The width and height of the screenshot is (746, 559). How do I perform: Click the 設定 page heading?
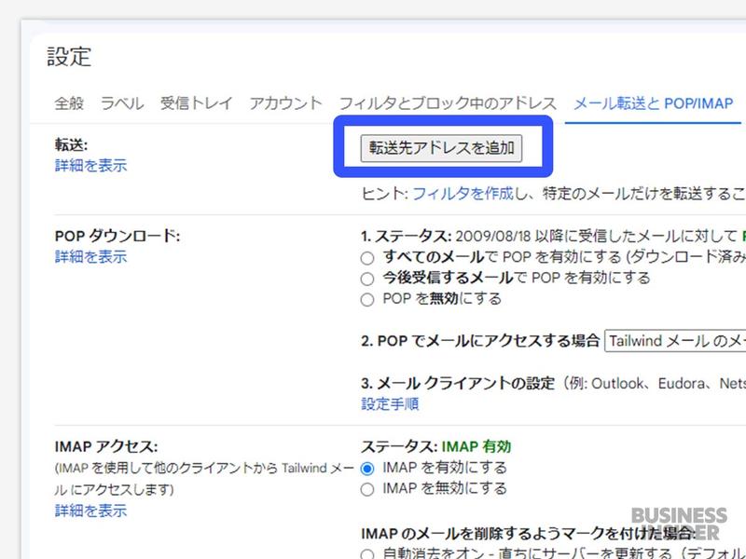pos(69,57)
